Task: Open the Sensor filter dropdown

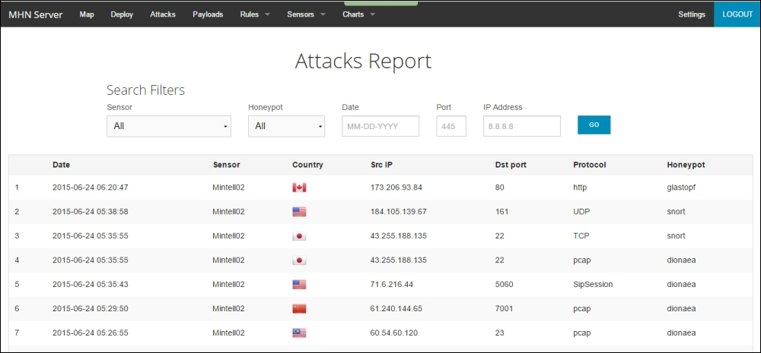Action: 169,126
